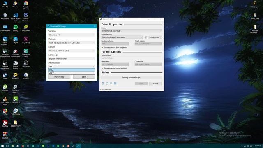
Task: Open Firefox desktop icon
Action: [5, 112]
